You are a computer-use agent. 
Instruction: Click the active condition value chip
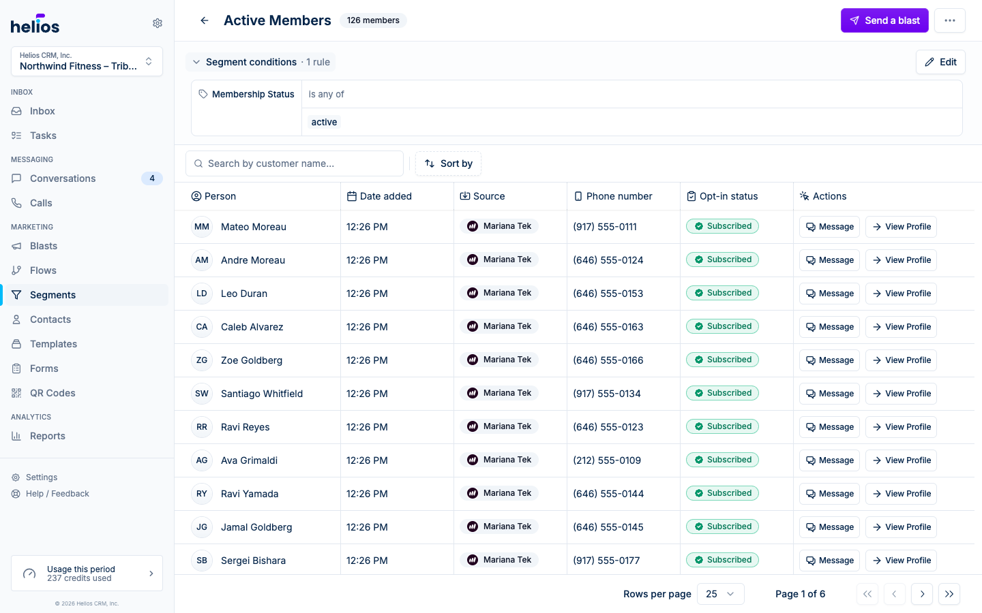pyautogui.click(x=324, y=122)
